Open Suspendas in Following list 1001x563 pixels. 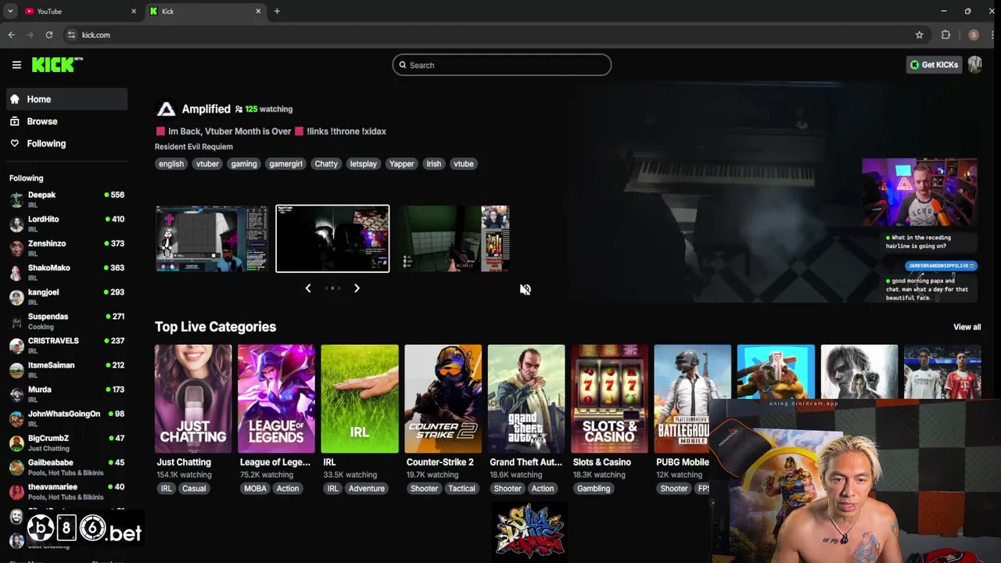66,321
